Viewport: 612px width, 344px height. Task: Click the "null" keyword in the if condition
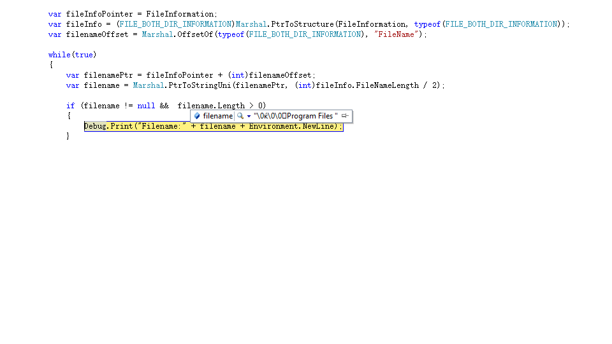point(146,106)
